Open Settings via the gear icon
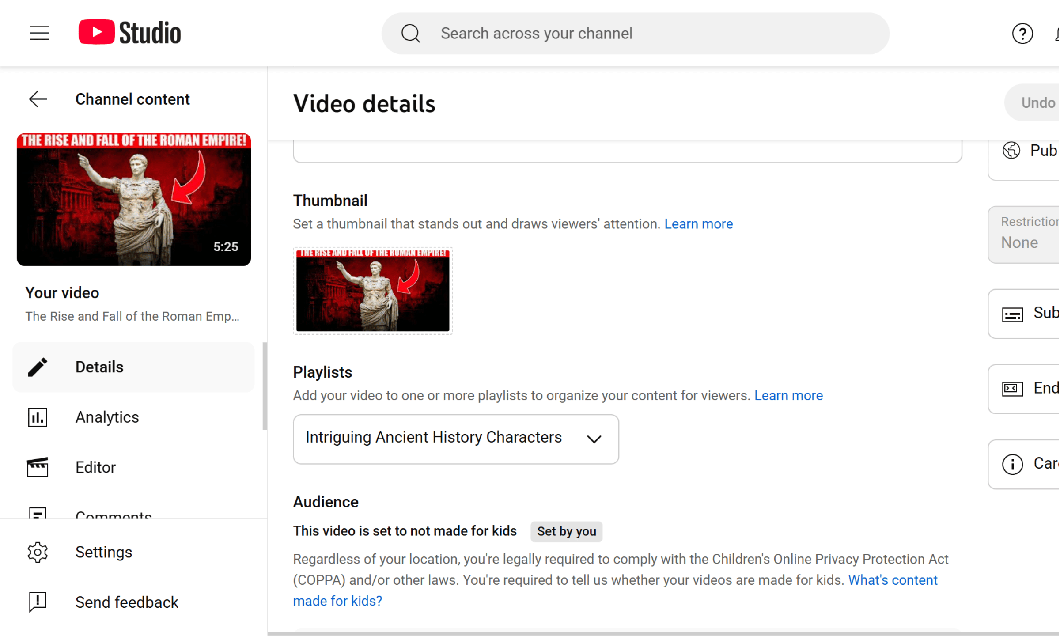Screen dimensions: 1060x636 [x=38, y=552]
